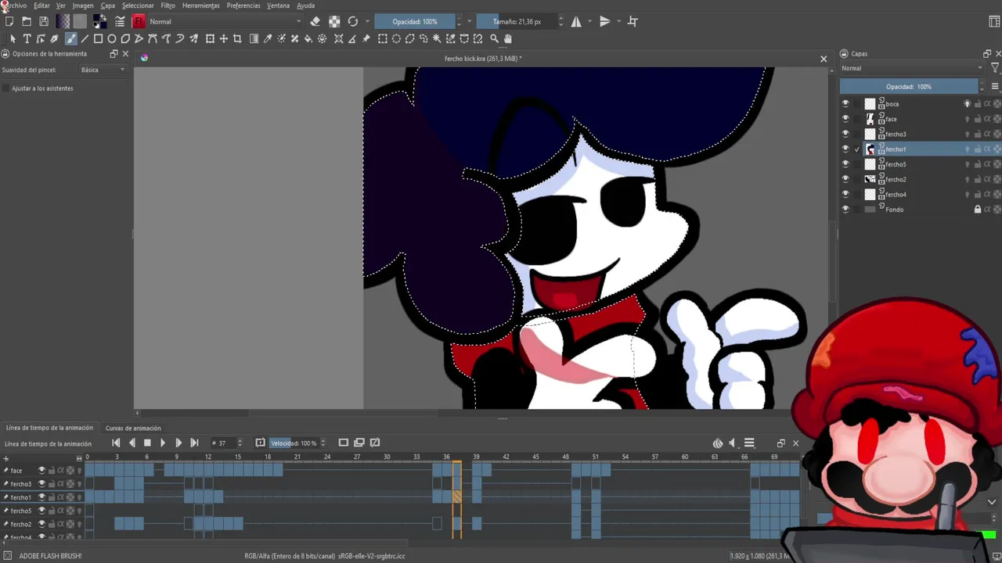Select the fill bucket tool
The image size is (1002, 563).
308,38
